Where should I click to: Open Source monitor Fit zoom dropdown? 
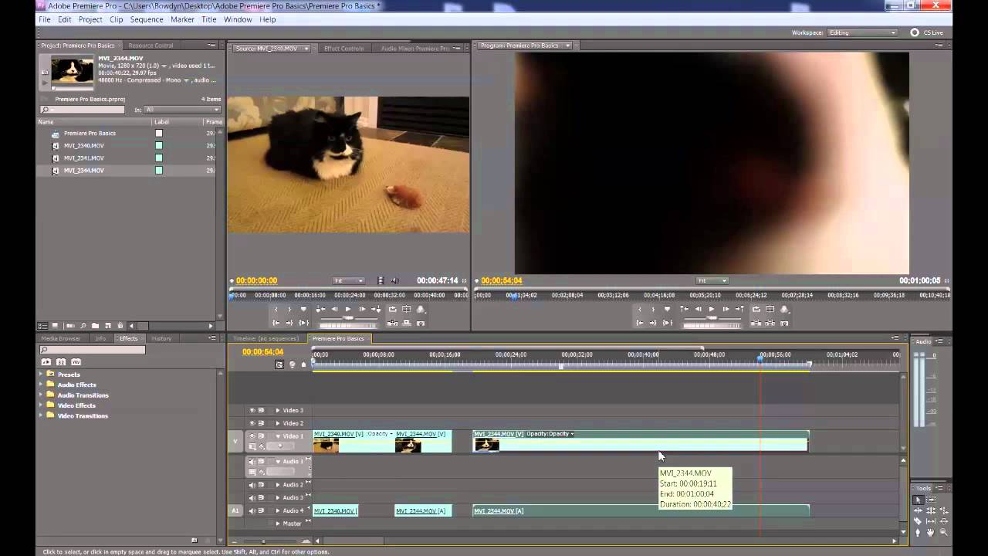pos(349,280)
